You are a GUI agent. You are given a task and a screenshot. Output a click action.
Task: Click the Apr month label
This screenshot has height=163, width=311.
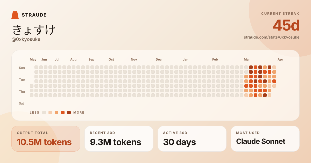(x=280, y=60)
